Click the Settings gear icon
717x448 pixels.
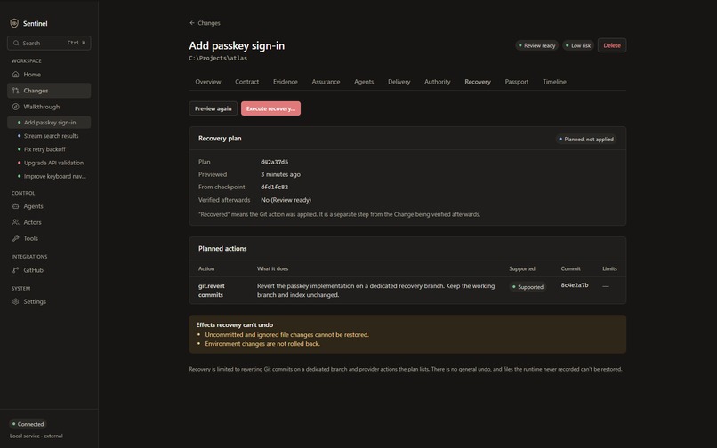point(15,301)
